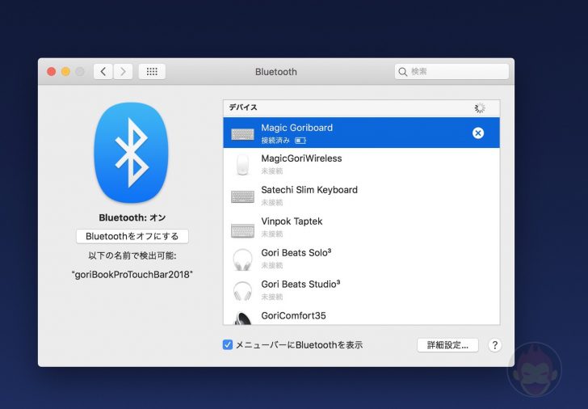Viewport: 588px width, 409px height.
Task: Click the Gori Beats Studio³ headphone icon
Action: click(242, 291)
